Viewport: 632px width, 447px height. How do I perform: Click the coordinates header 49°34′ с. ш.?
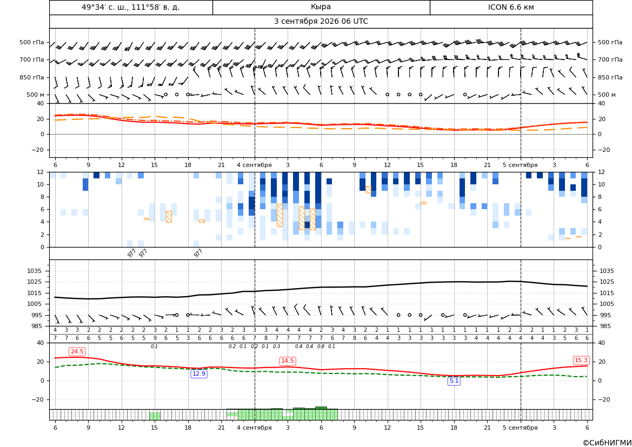(131, 7)
